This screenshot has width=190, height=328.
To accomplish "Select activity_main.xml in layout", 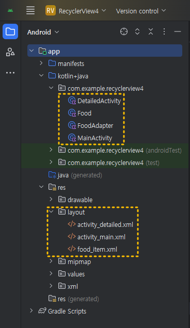I will (x=101, y=237).
